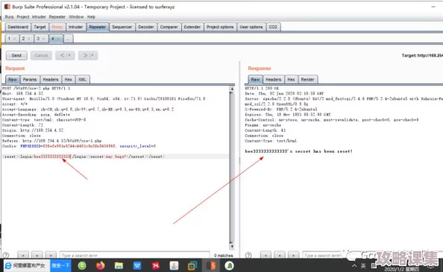Close Repeater tab 3 with its x
Viewport: 443px width, 272px height.
43,39
